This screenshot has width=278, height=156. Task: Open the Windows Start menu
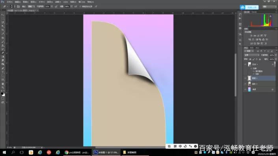[4, 152]
